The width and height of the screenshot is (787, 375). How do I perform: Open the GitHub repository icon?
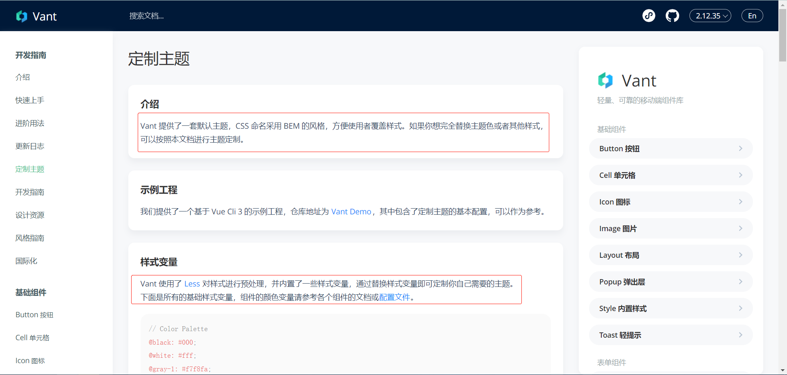tap(672, 16)
